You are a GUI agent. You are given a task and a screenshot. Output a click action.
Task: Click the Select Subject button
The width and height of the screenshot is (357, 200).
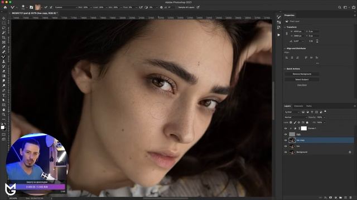coord(302,79)
